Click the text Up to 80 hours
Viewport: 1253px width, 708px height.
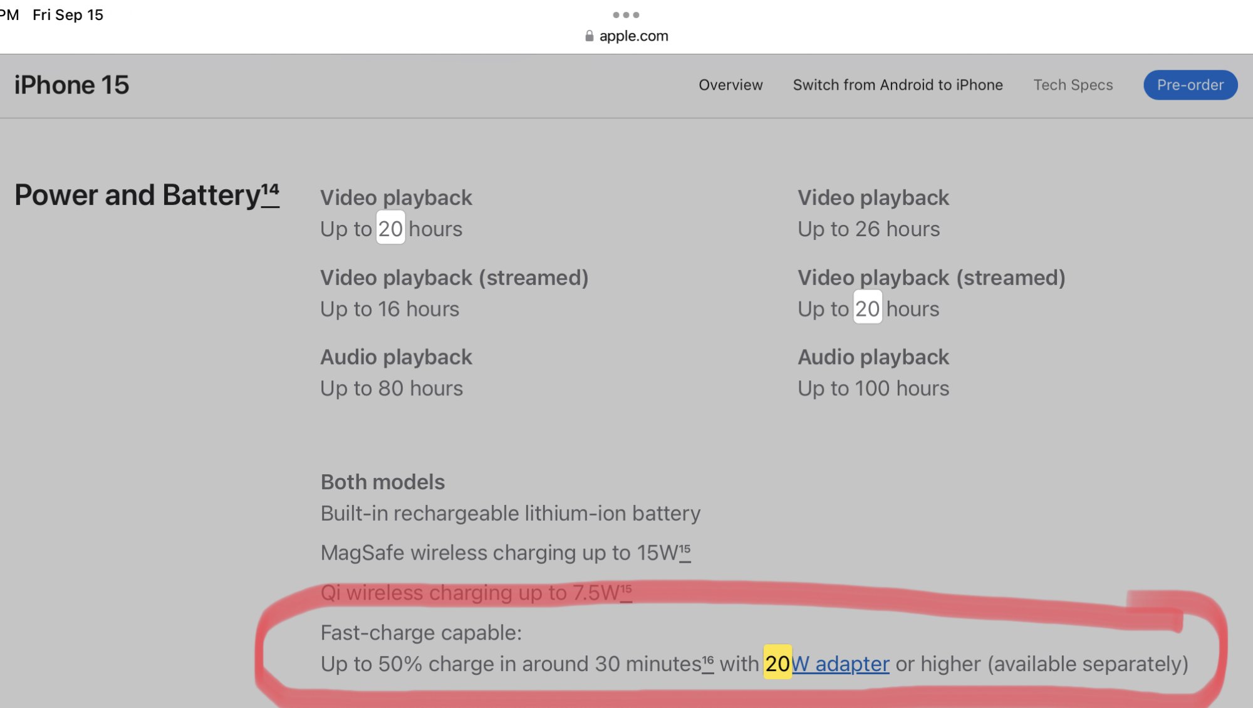coord(392,388)
